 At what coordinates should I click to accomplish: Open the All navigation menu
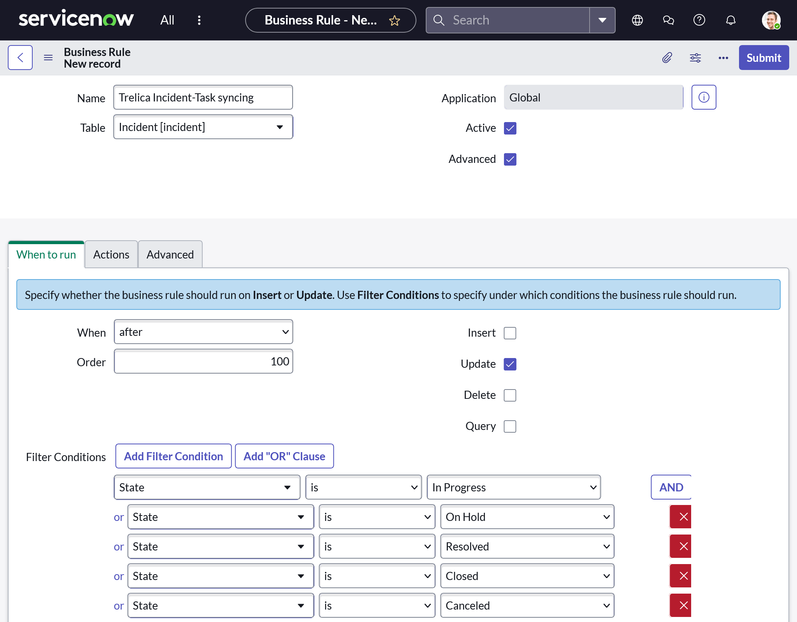point(167,20)
